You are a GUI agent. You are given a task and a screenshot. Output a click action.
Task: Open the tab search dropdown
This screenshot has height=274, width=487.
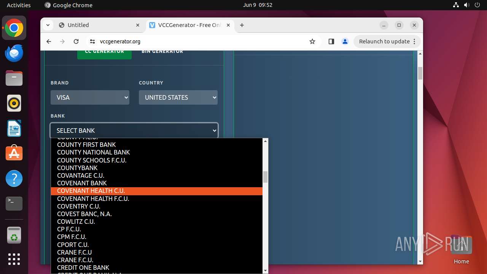pyautogui.click(x=48, y=25)
